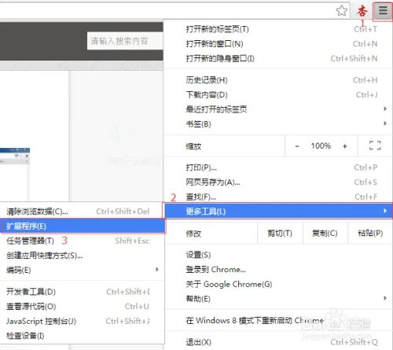
Task: Click the 复制(C) button
Action: click(325, 233)
